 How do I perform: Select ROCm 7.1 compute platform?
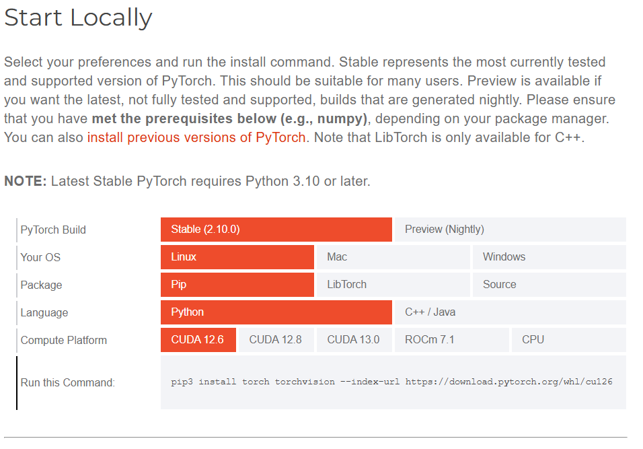pos(451,340)
